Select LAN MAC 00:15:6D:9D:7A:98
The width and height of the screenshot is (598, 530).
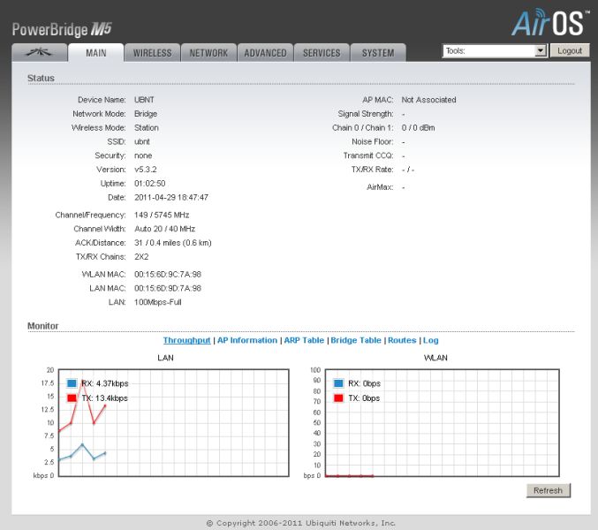click(x=168, y=288)
